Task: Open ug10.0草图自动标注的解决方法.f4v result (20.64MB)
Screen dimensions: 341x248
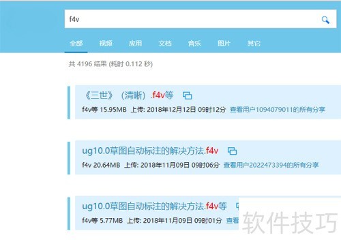Action: (x=150, y=151)
